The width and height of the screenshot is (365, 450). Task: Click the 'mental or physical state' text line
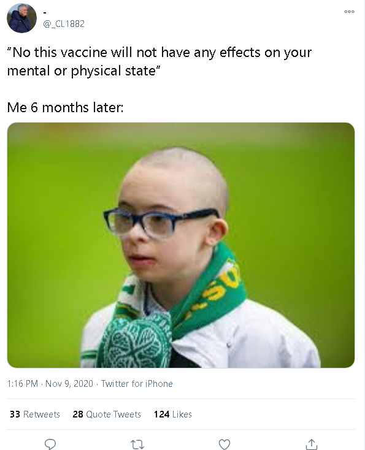tap(83, 71)
